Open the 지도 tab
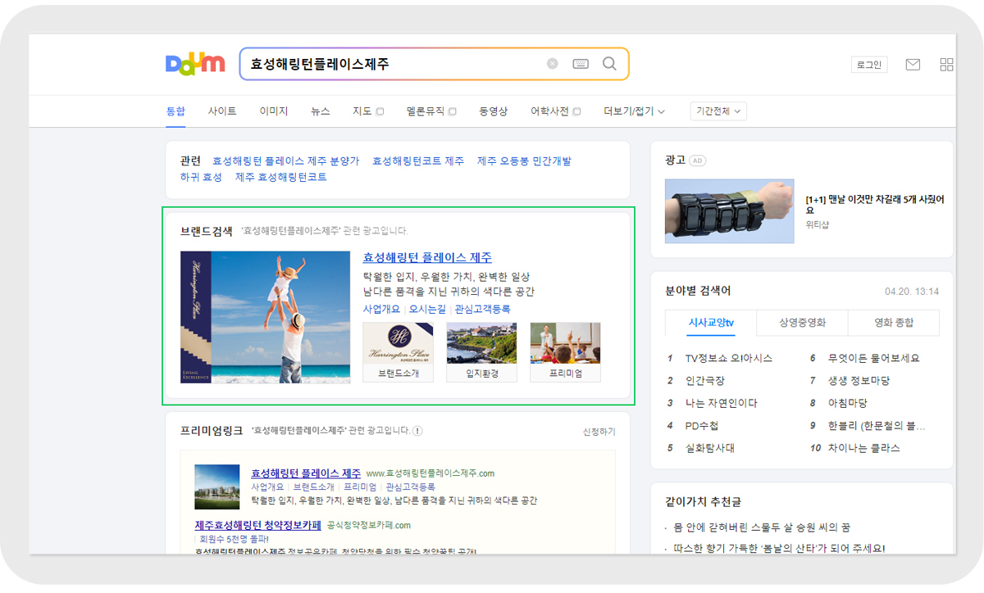This screenshot has height=593, width=984. coord(367,111)
